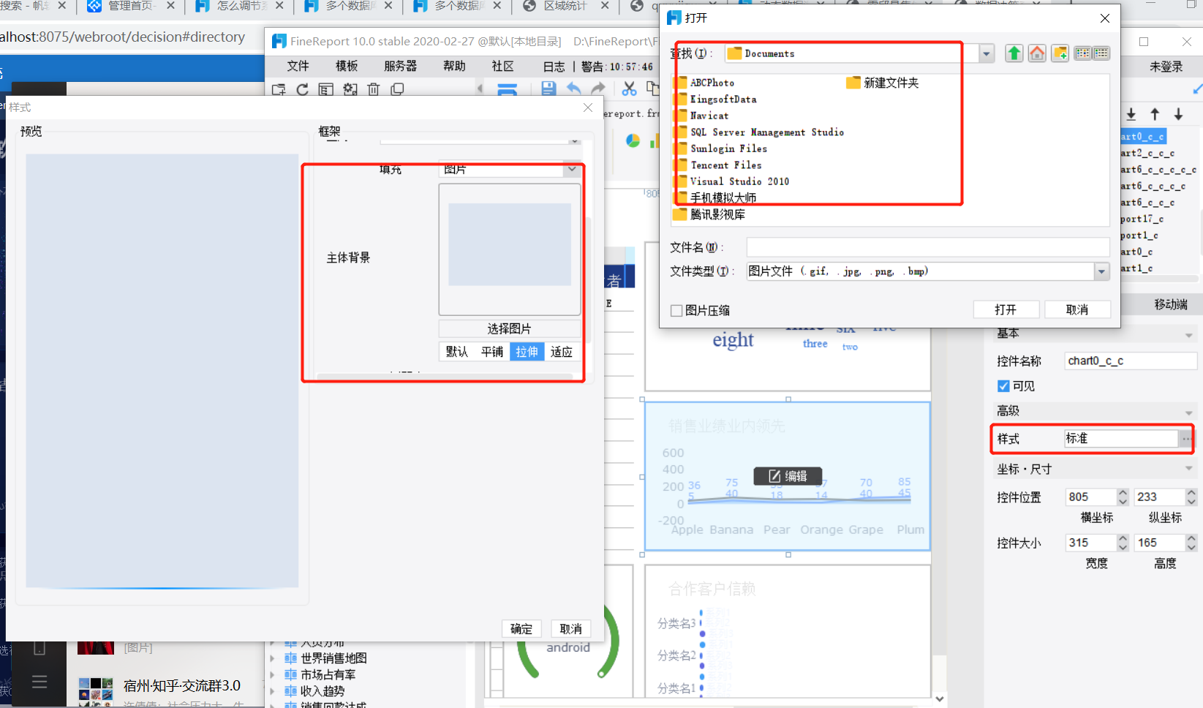Click the 编辑 edit overlay on the chart
Viewport: 1203px width, 708px height.
[788, 476]
